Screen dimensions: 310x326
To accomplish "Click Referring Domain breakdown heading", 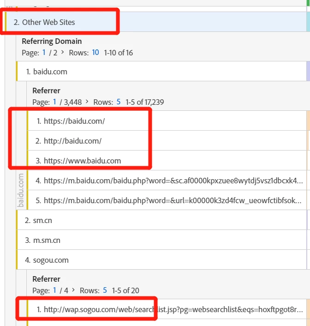I will coord(52,41).
